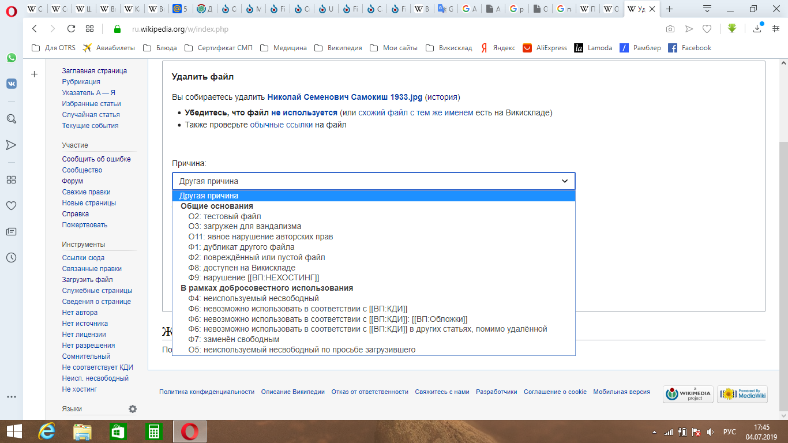The height and width of the screenshot is (443, 788).
Task: Click the Powered by MediaWiki badge
Action: [742, 395]
